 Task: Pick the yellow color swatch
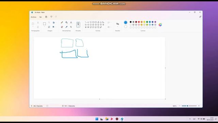(144, 22)
